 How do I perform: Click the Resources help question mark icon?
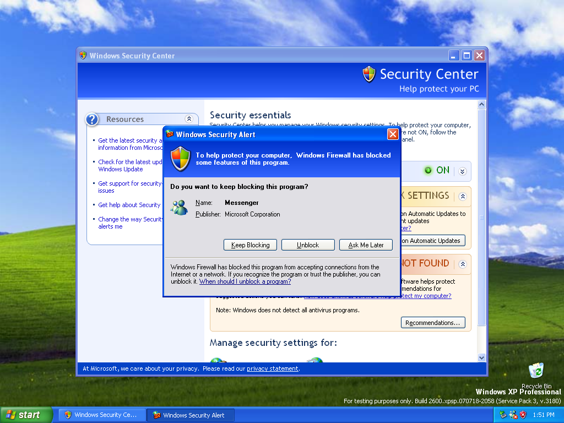[x=92, y=119]
